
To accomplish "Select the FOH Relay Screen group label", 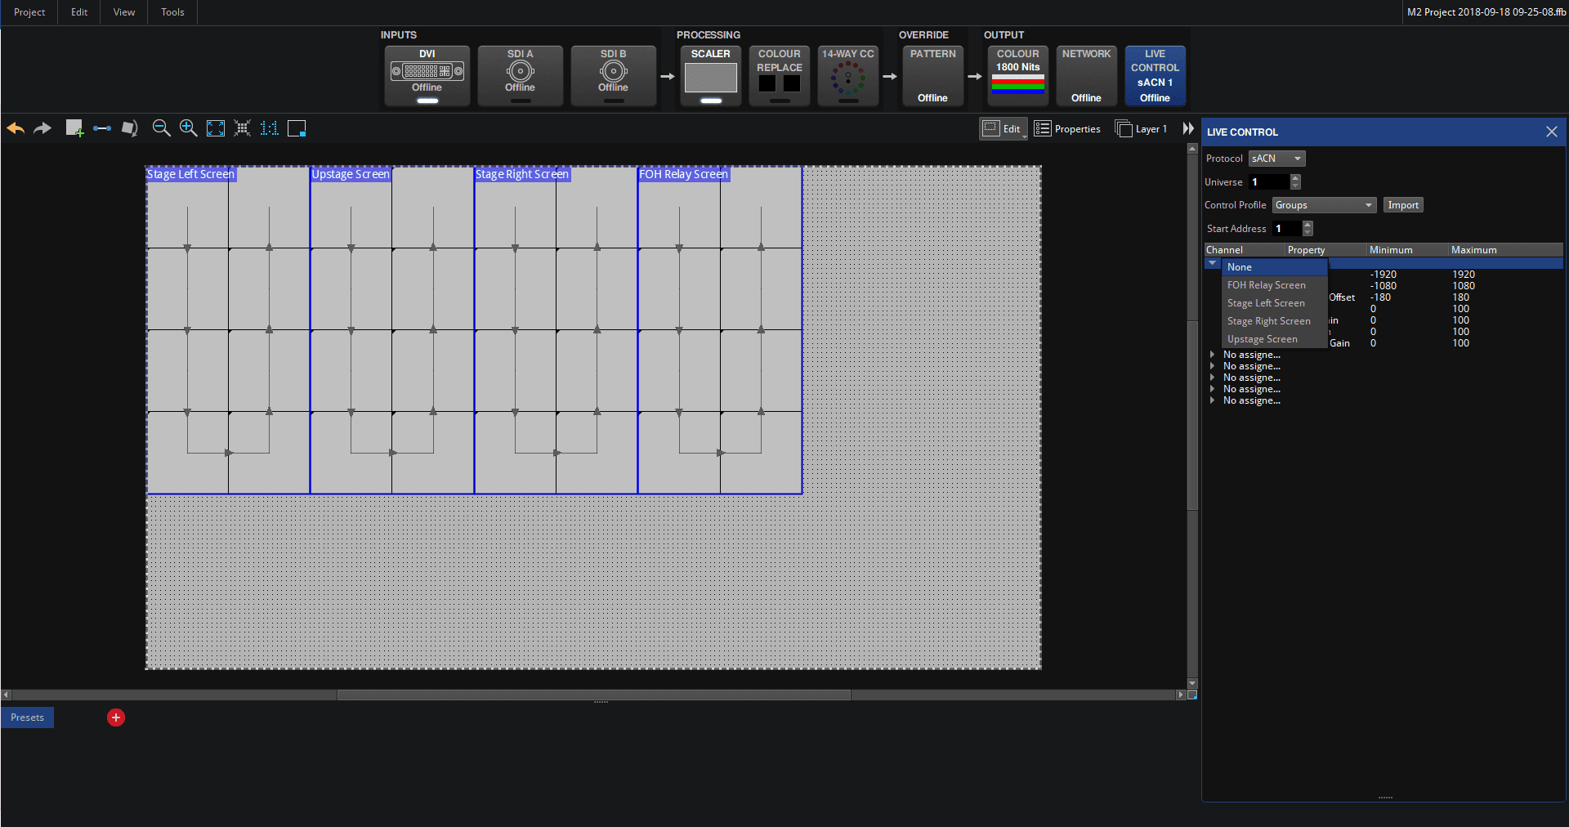I will 683,174.
